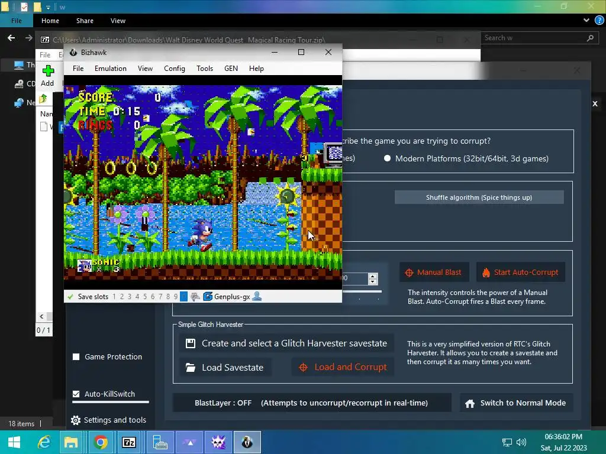The image size is (606, 454).
Task: Open the Config menu in Bizhawk
Action: (175, 69)
